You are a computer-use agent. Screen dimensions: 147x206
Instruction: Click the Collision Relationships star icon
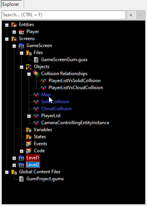(36, 74)
